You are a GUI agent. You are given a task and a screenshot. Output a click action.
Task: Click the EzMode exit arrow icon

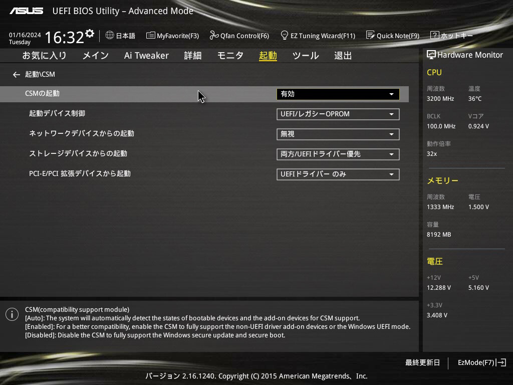coord(501,362)
